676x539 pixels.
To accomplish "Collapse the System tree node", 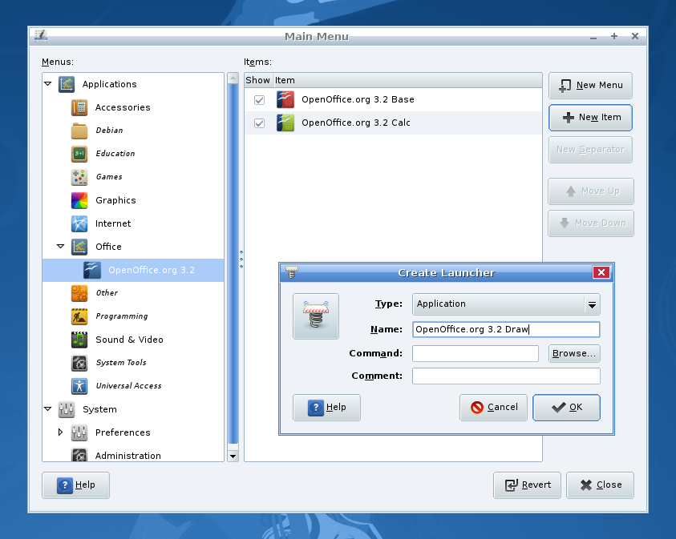I will 48,409.
